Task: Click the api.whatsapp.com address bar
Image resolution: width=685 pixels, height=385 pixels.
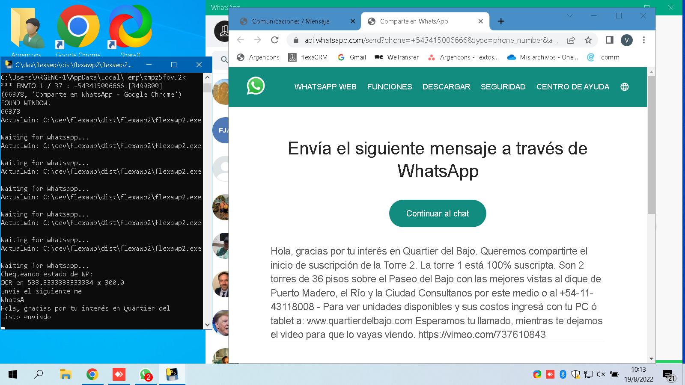Action: (x=431, y=40)
